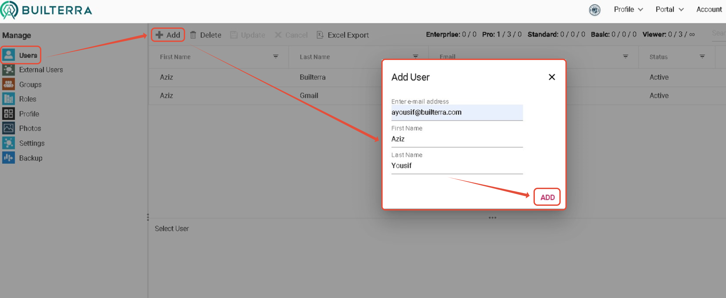Click the Delete trash toolbar button

pos(206,35)
